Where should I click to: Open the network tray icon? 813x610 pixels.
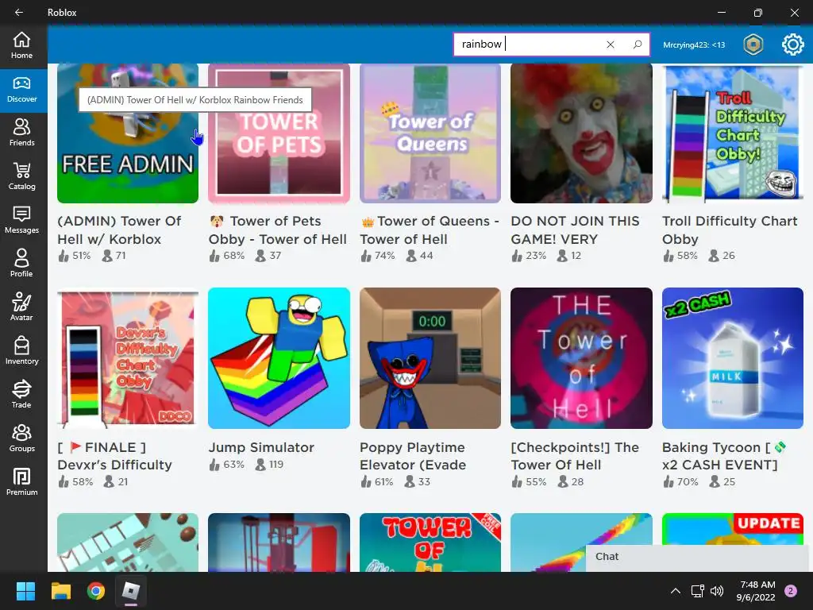coord(697,591)
